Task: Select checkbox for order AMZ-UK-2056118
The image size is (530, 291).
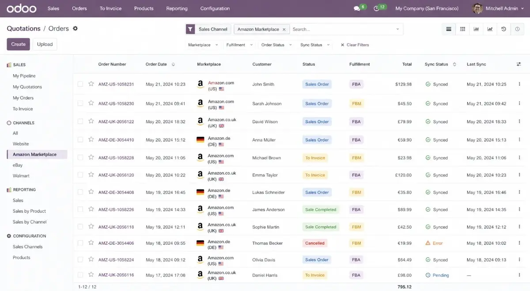Action: pos(80,227)
